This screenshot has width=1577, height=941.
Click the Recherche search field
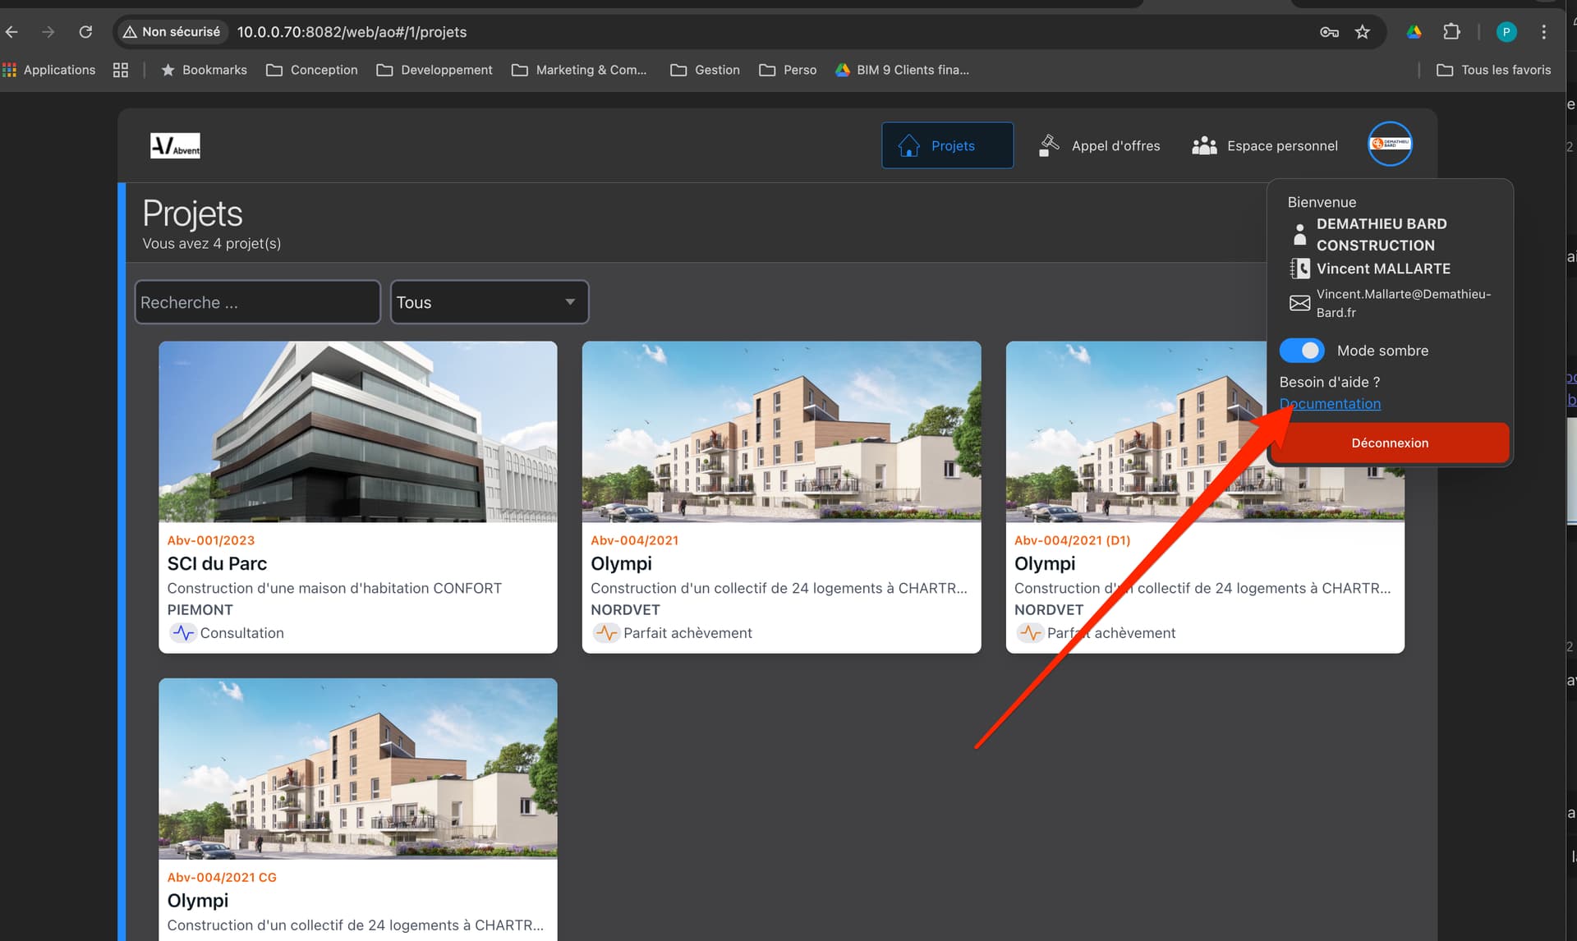coord(257,302)
